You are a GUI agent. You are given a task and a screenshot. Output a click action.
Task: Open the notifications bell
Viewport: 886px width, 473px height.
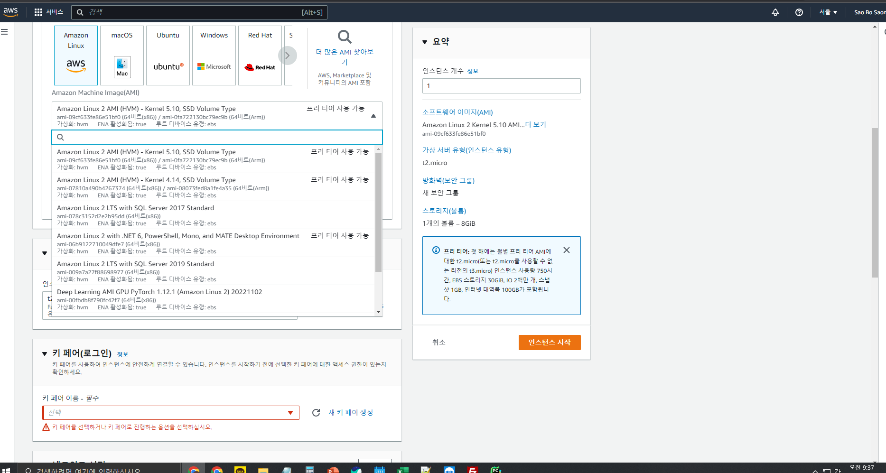tap(775, 12)
